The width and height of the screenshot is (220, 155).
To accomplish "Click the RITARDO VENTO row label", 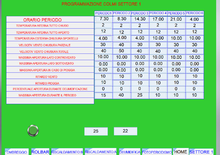I will 47,77.
